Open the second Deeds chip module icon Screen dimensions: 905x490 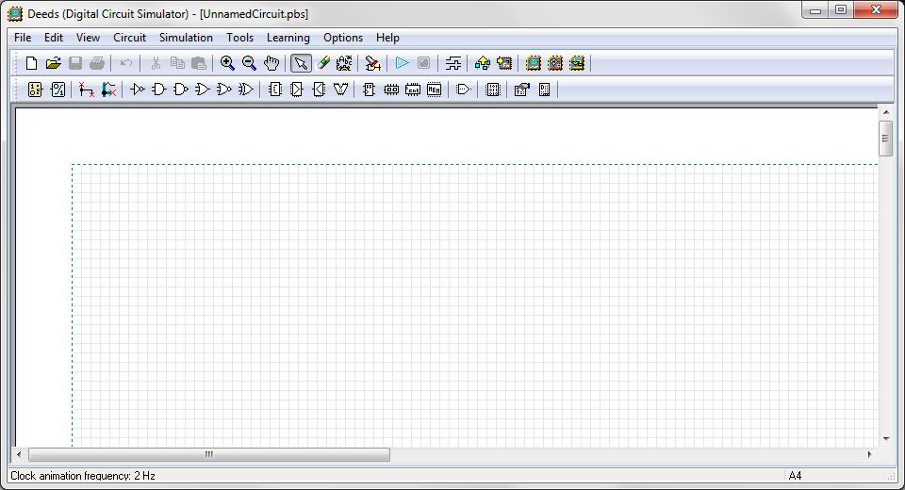555,63
